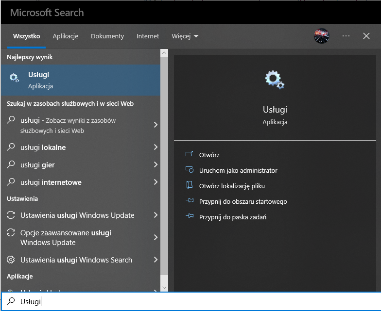Expand the usługi gier chevron

(x=156, y=164)
